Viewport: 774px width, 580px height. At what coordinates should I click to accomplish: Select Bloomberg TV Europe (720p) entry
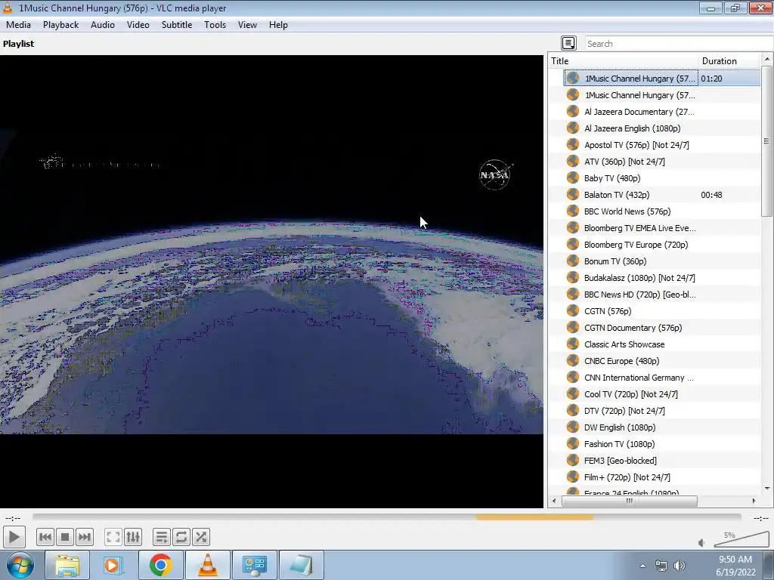[x=655, y=245]
